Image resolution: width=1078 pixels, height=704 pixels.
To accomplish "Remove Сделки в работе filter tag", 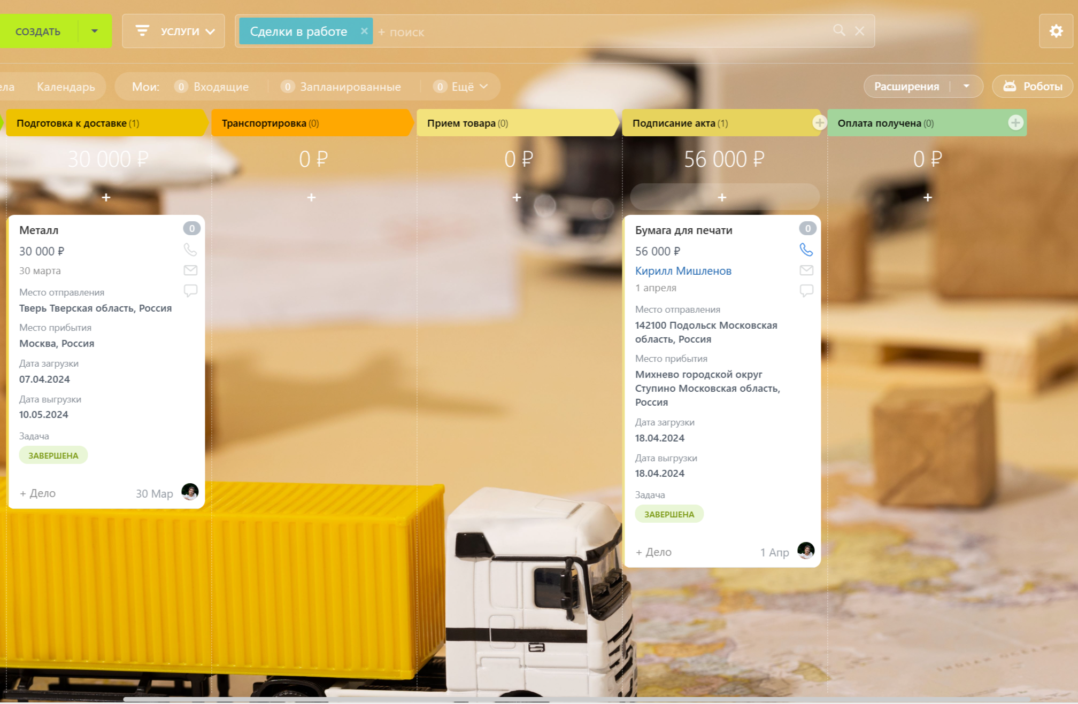I will [364, 31].
